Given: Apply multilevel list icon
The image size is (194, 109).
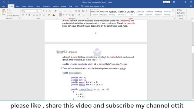Looking at the screenshot, I should click(x=70, y=11).
